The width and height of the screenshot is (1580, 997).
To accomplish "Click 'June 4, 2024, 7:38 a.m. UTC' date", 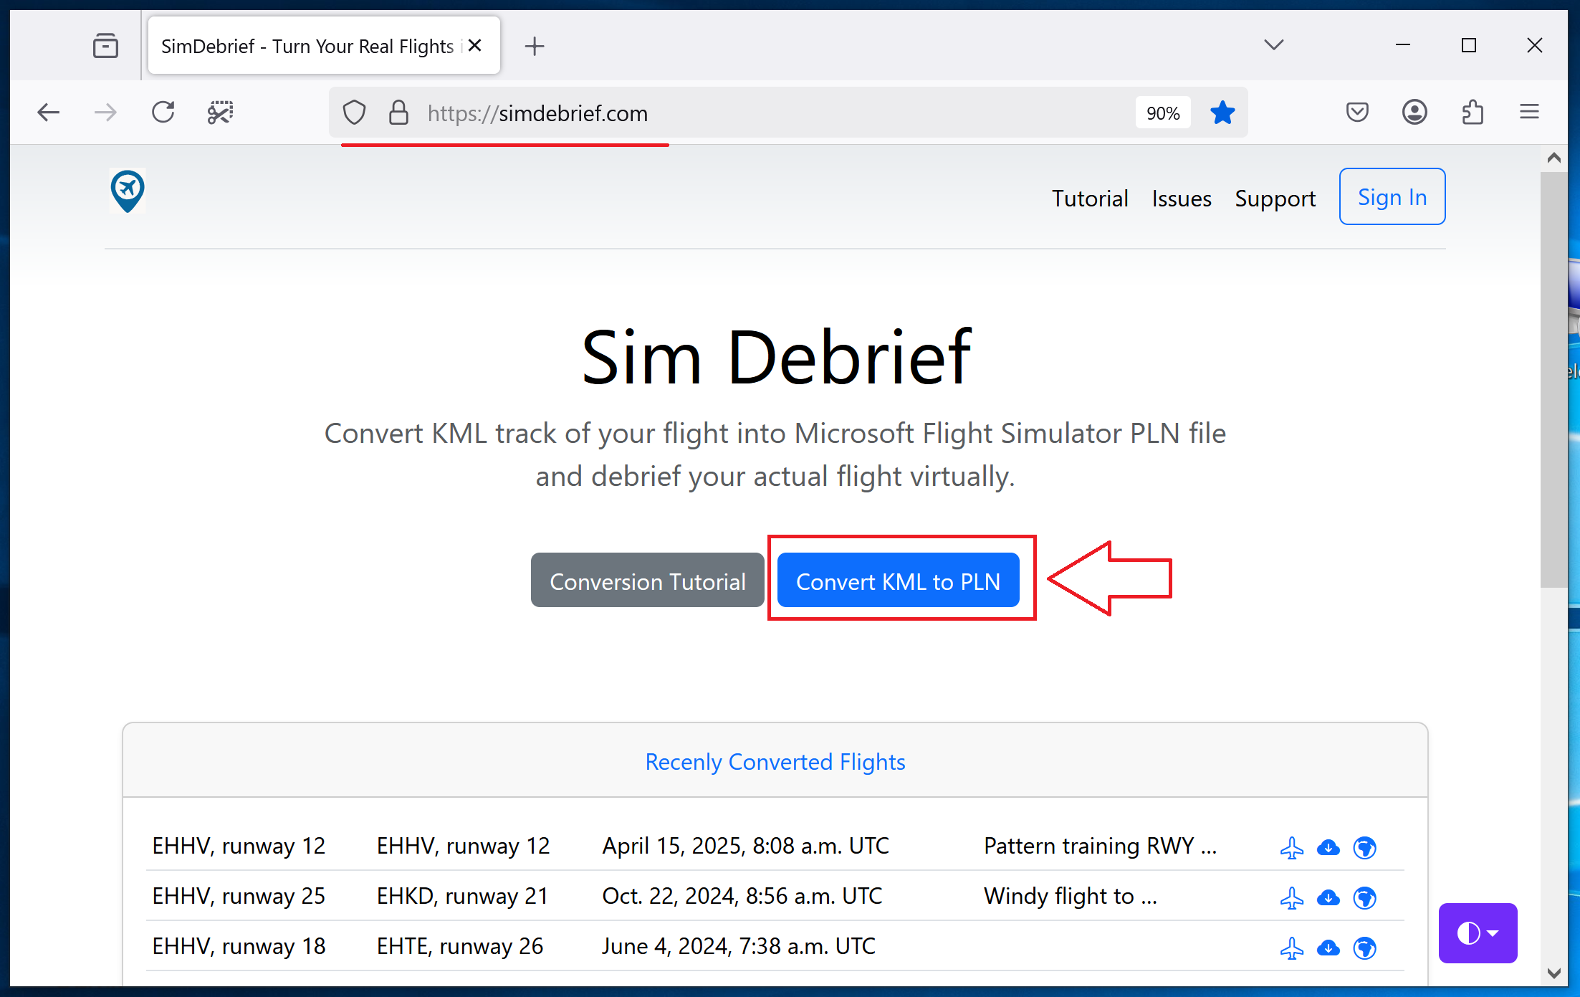I will [x=739, y=947].
